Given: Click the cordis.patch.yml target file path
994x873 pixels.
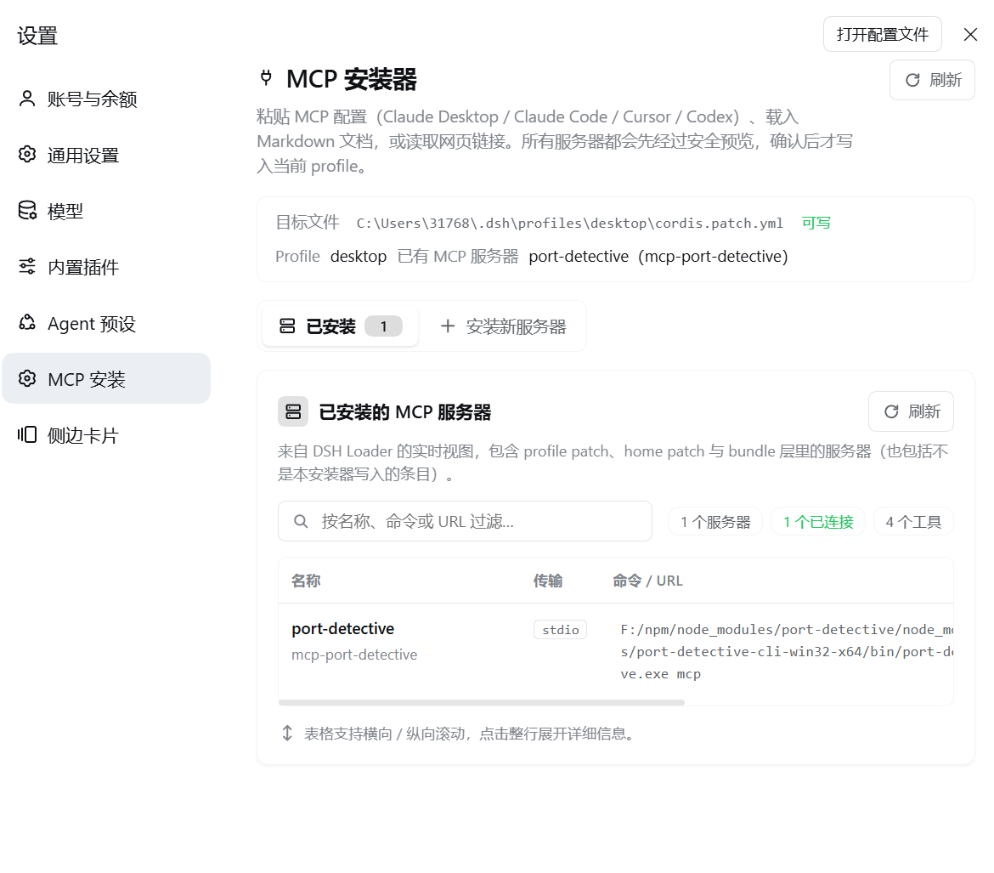Looking at the screenshot, I should (x=569, y=224).
